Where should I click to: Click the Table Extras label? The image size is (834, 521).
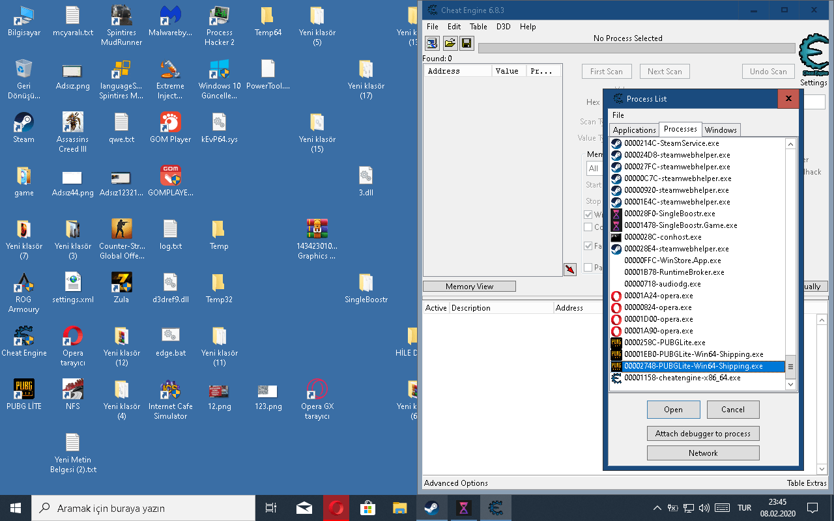point(807,483)
